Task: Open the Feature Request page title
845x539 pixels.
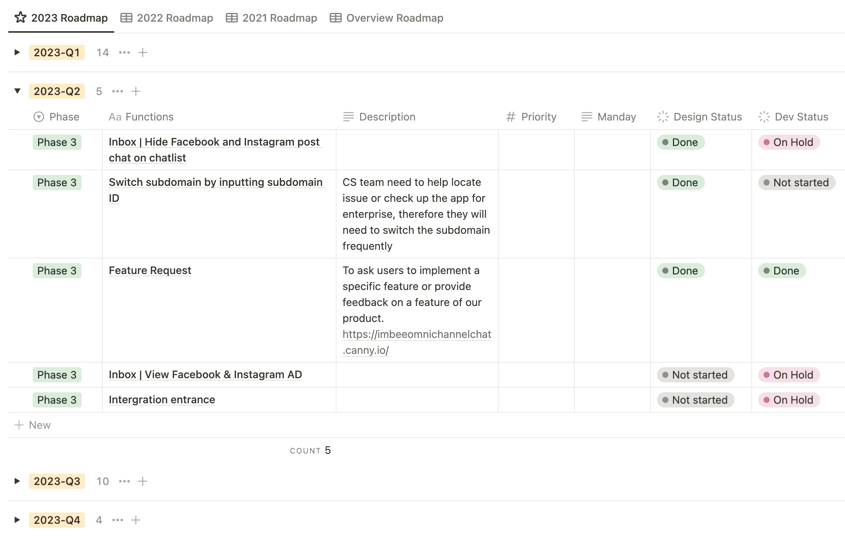Action: [x=150, y=271]
